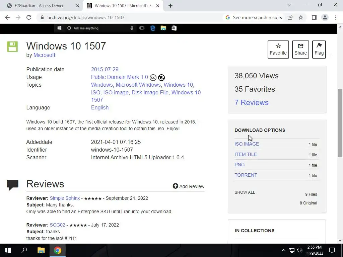Click the identifier windows-10-1507 text
Image resolution: width=343 pixels, height=257 pixels.
tap(112, 150)
